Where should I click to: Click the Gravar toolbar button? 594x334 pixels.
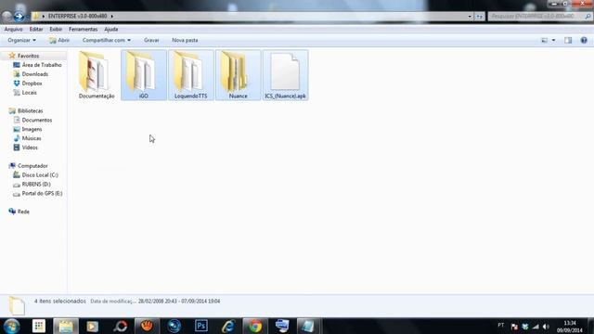[151, 40]
